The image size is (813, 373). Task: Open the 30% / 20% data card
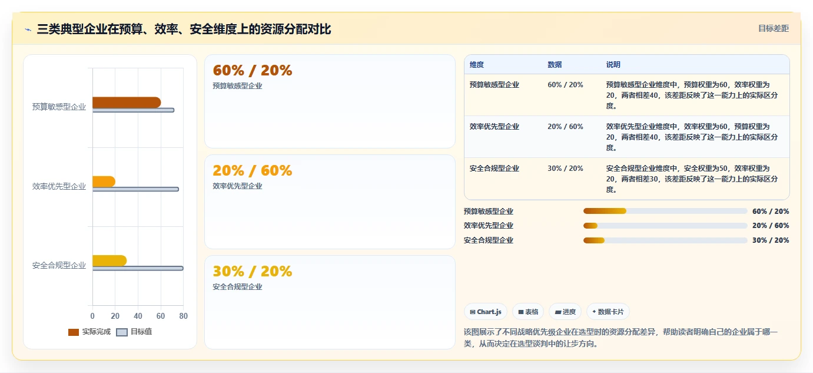330,302
